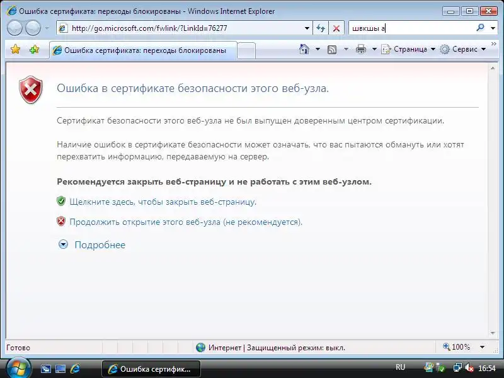
Task: Click the red shield certificate error icon
Action: click(30, 89)
